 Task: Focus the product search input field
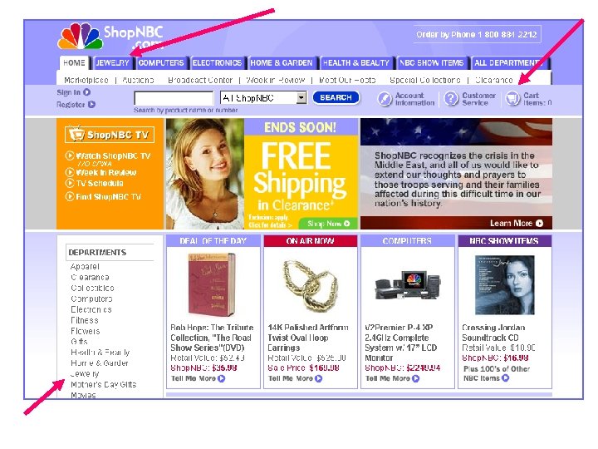click(x=174, y=98)
